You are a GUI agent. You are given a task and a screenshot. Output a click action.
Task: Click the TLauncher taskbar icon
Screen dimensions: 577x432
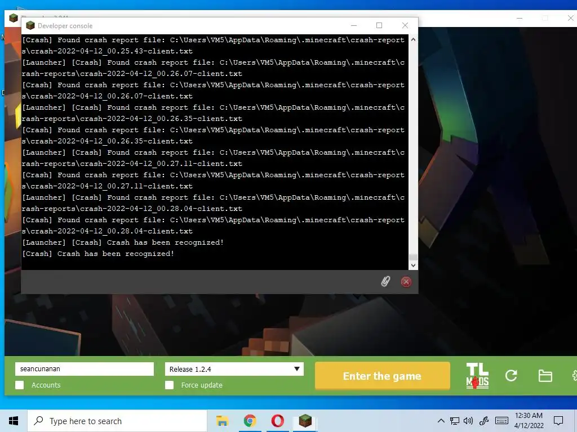(305, 421)
